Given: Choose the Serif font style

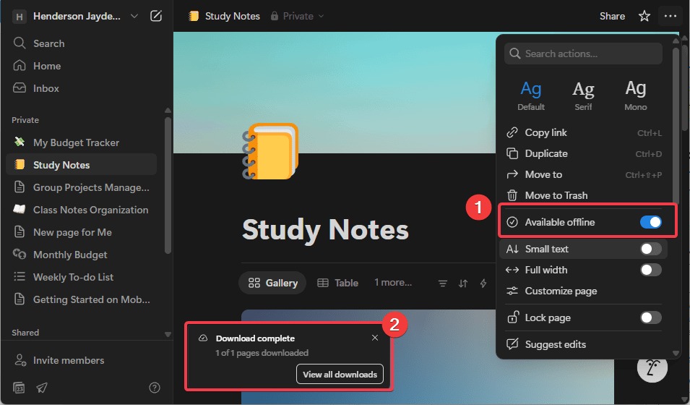Looking at the screenshot, I should [x=583, y=95].
